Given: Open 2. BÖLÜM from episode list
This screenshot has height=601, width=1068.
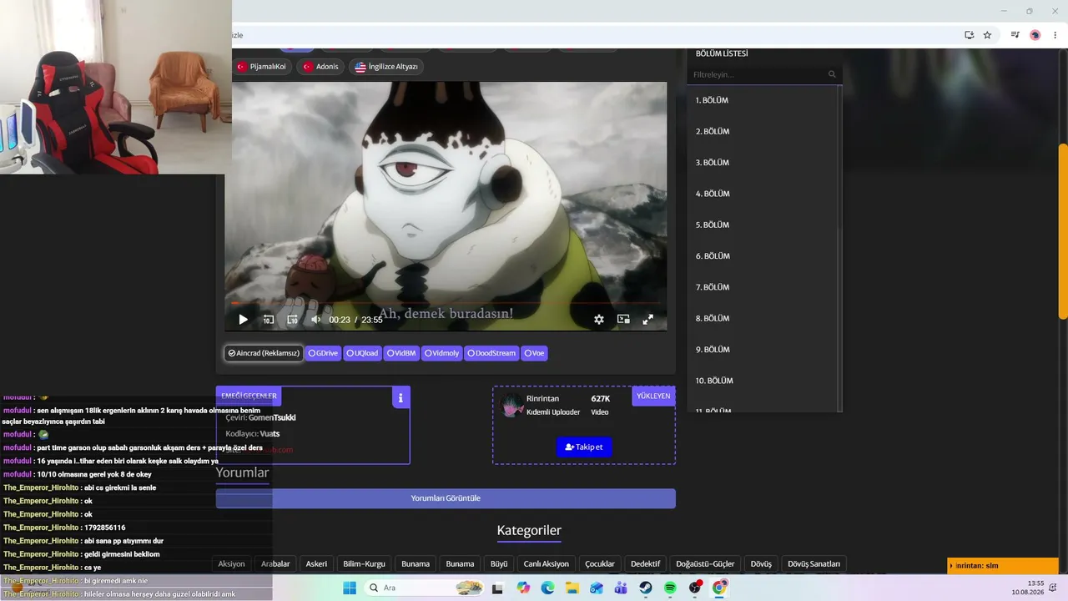Looking at the screenshot, I should pos(763,131).
